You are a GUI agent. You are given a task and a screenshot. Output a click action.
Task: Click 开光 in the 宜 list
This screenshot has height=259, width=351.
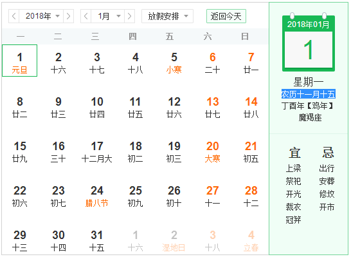click(x=294, y=194)
